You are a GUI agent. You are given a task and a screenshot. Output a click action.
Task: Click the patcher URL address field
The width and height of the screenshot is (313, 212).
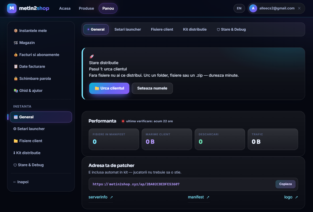(193, 184)
